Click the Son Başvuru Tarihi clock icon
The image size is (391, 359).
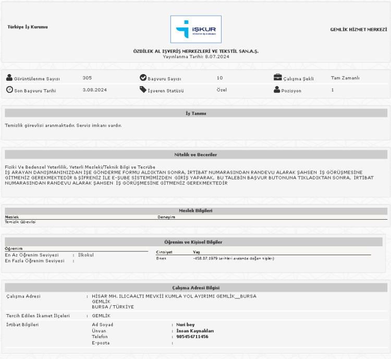tap(9, 90)
